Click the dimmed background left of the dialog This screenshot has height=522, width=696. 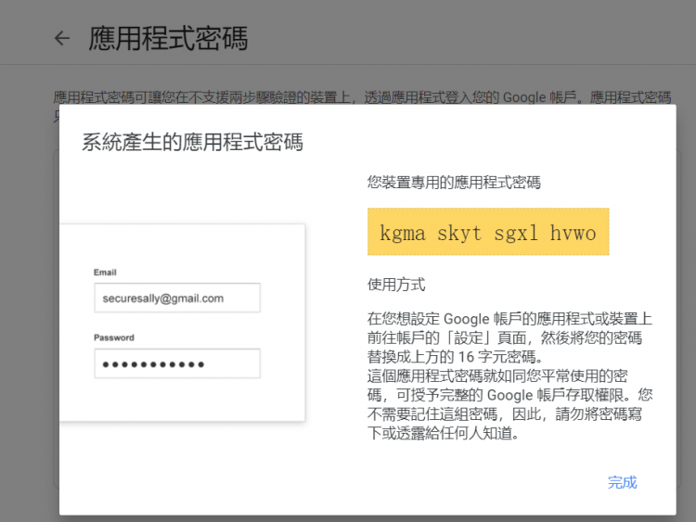pos(28,325)
